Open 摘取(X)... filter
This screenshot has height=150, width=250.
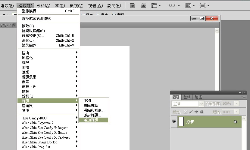pyautogui.click(x=48, y=26)
